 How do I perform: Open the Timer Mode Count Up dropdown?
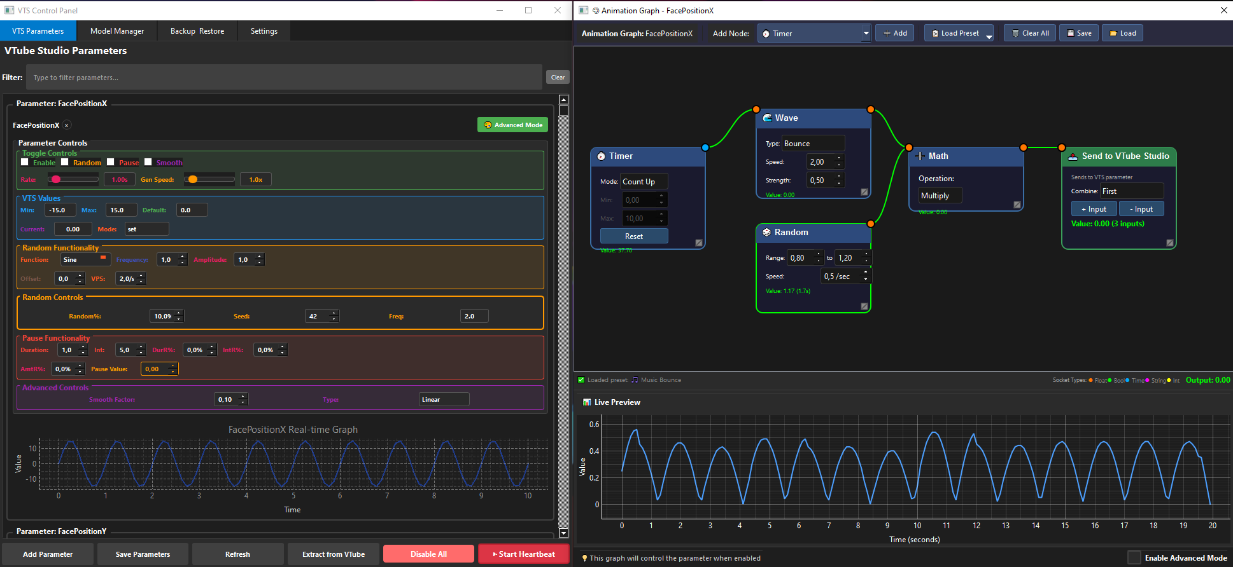tap(644, 182)
